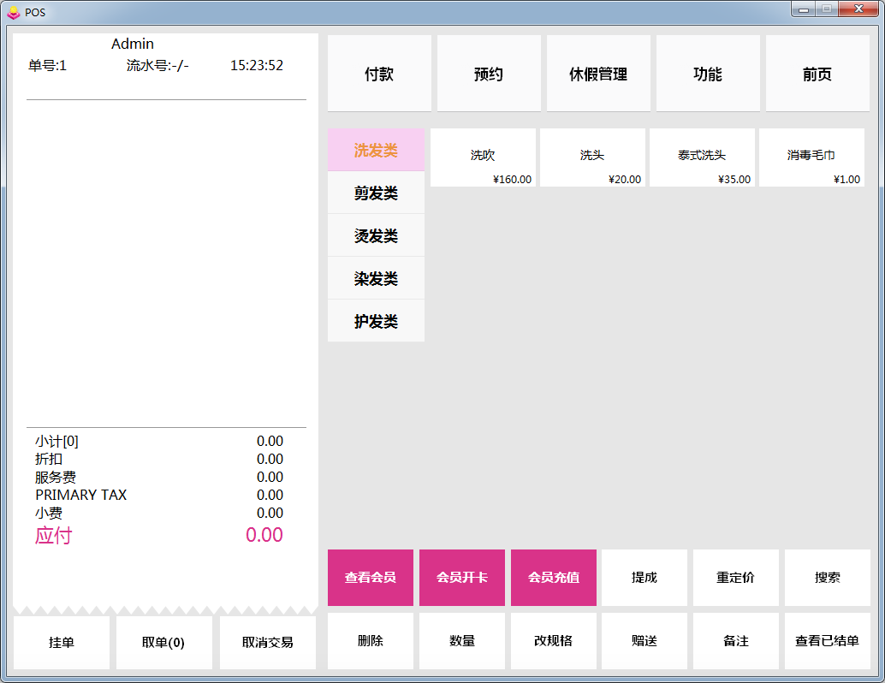Add 消毒毛巾 ¥1.00 item
885x683 pixels.
tap(811, 158)
